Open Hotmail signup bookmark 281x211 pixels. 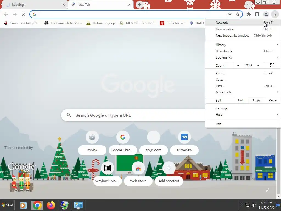(100, 23)
